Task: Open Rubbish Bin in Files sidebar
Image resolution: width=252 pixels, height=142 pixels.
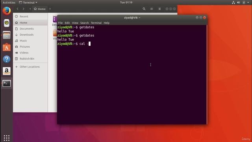Action: click(30, 59)
